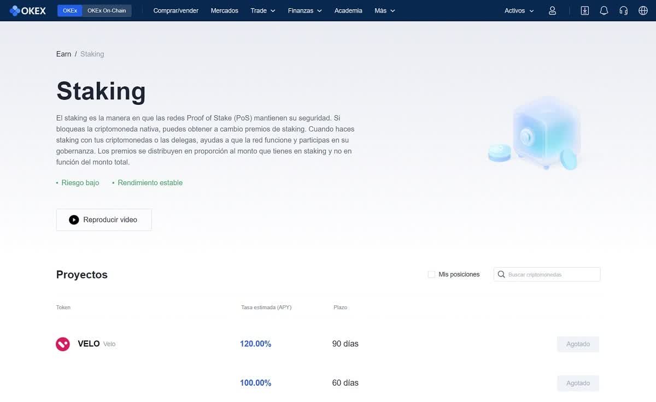Click the VELO token logo
Image resolution: width=656 pixels, height=402 pixels.
tap(63, 344)
